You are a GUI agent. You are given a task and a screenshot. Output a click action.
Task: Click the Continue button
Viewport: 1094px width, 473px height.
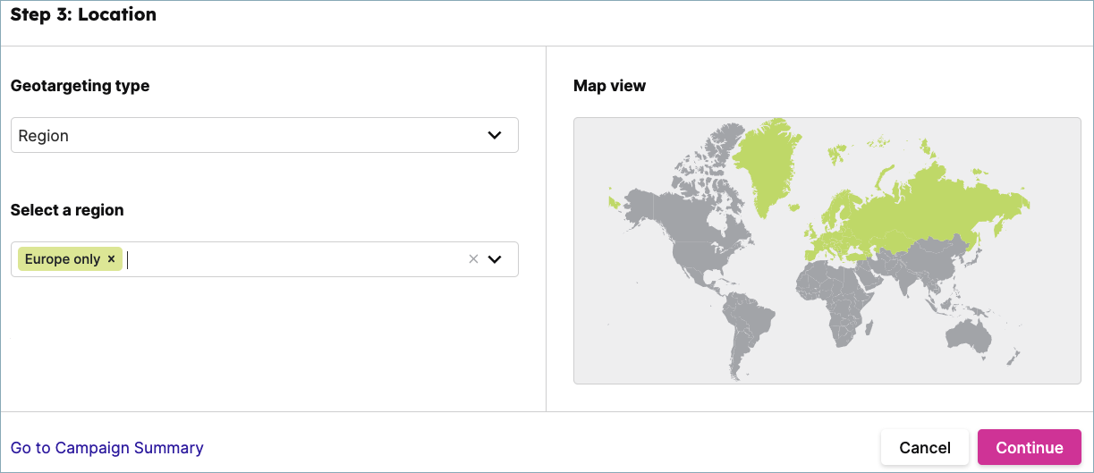pyautogui.click(x=1030, y=447)
